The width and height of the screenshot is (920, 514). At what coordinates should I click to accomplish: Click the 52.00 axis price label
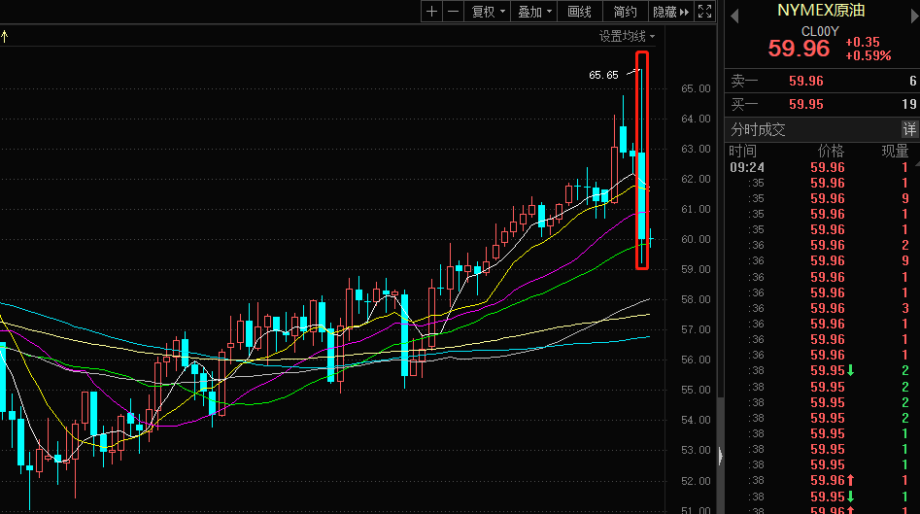[x=696, y=481]
